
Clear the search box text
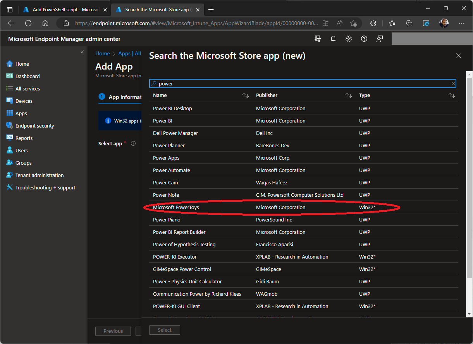(453, 83)
